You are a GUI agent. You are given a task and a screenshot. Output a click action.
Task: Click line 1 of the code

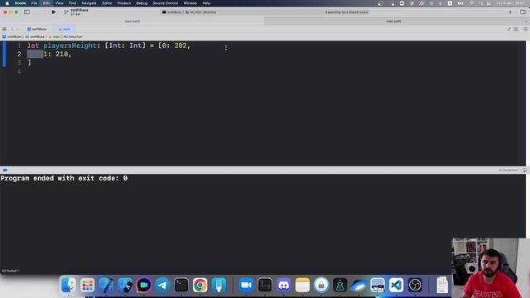[108, 46]
